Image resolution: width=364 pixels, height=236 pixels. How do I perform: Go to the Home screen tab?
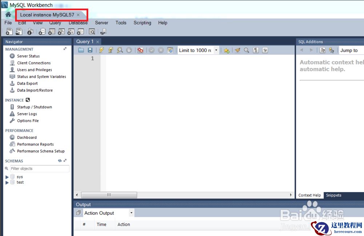click(8, 15)
